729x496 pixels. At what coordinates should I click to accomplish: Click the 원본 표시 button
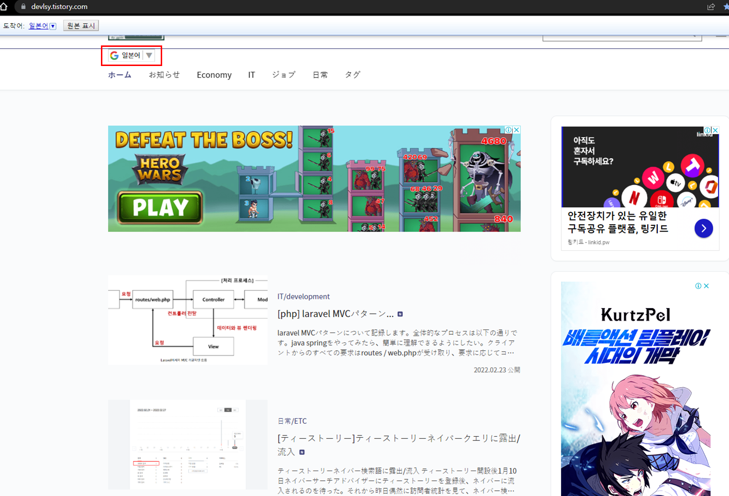click(x=81, y=26)
